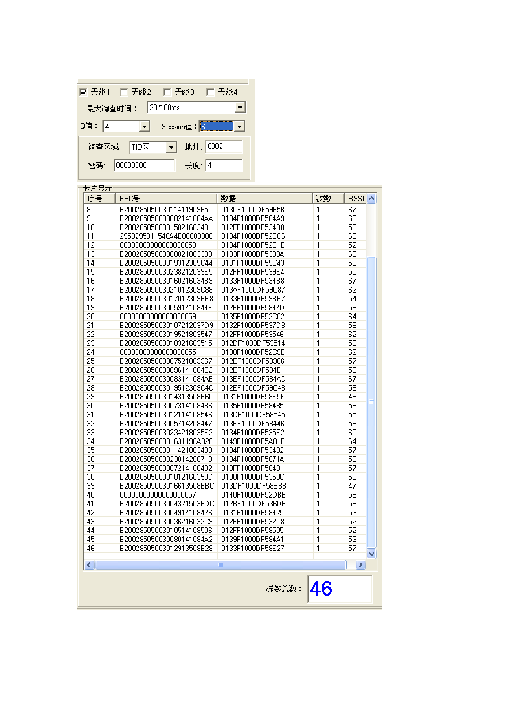Sort by the RSSI column header
Screen dimensions: 505x715
tap(356, 199)
